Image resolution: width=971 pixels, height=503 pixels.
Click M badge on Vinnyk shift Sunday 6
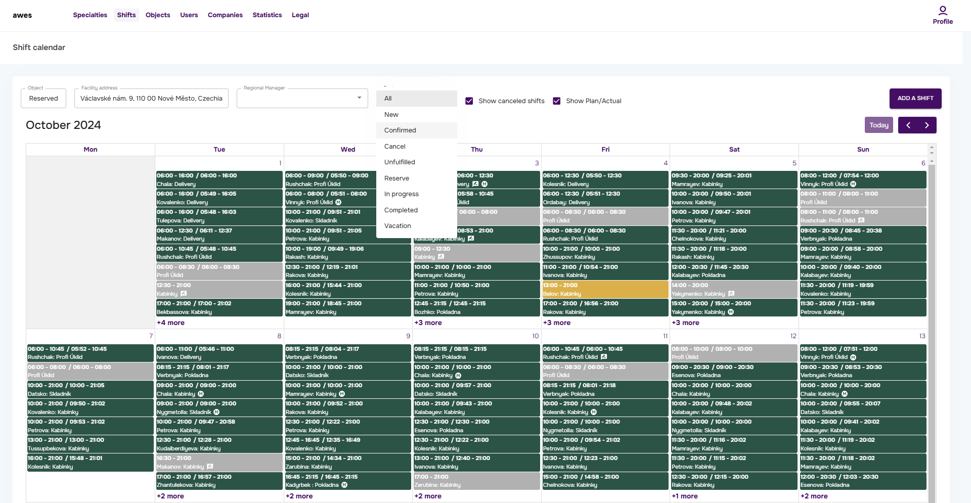(853, 184)
